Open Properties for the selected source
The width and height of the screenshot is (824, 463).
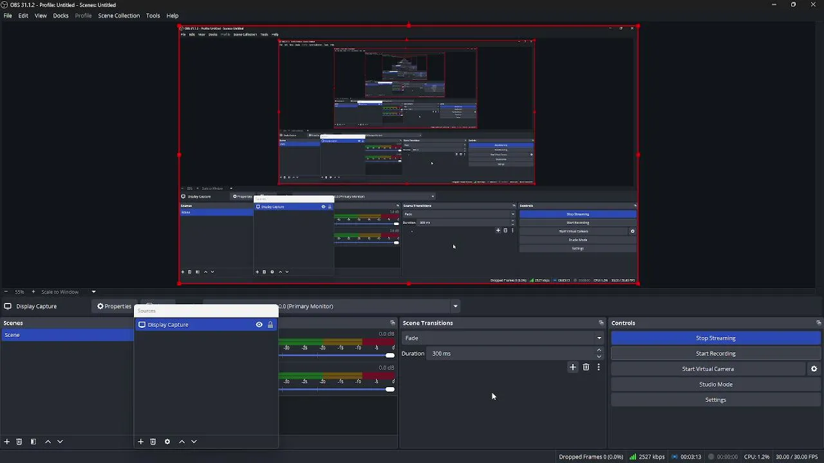point(115,307)
